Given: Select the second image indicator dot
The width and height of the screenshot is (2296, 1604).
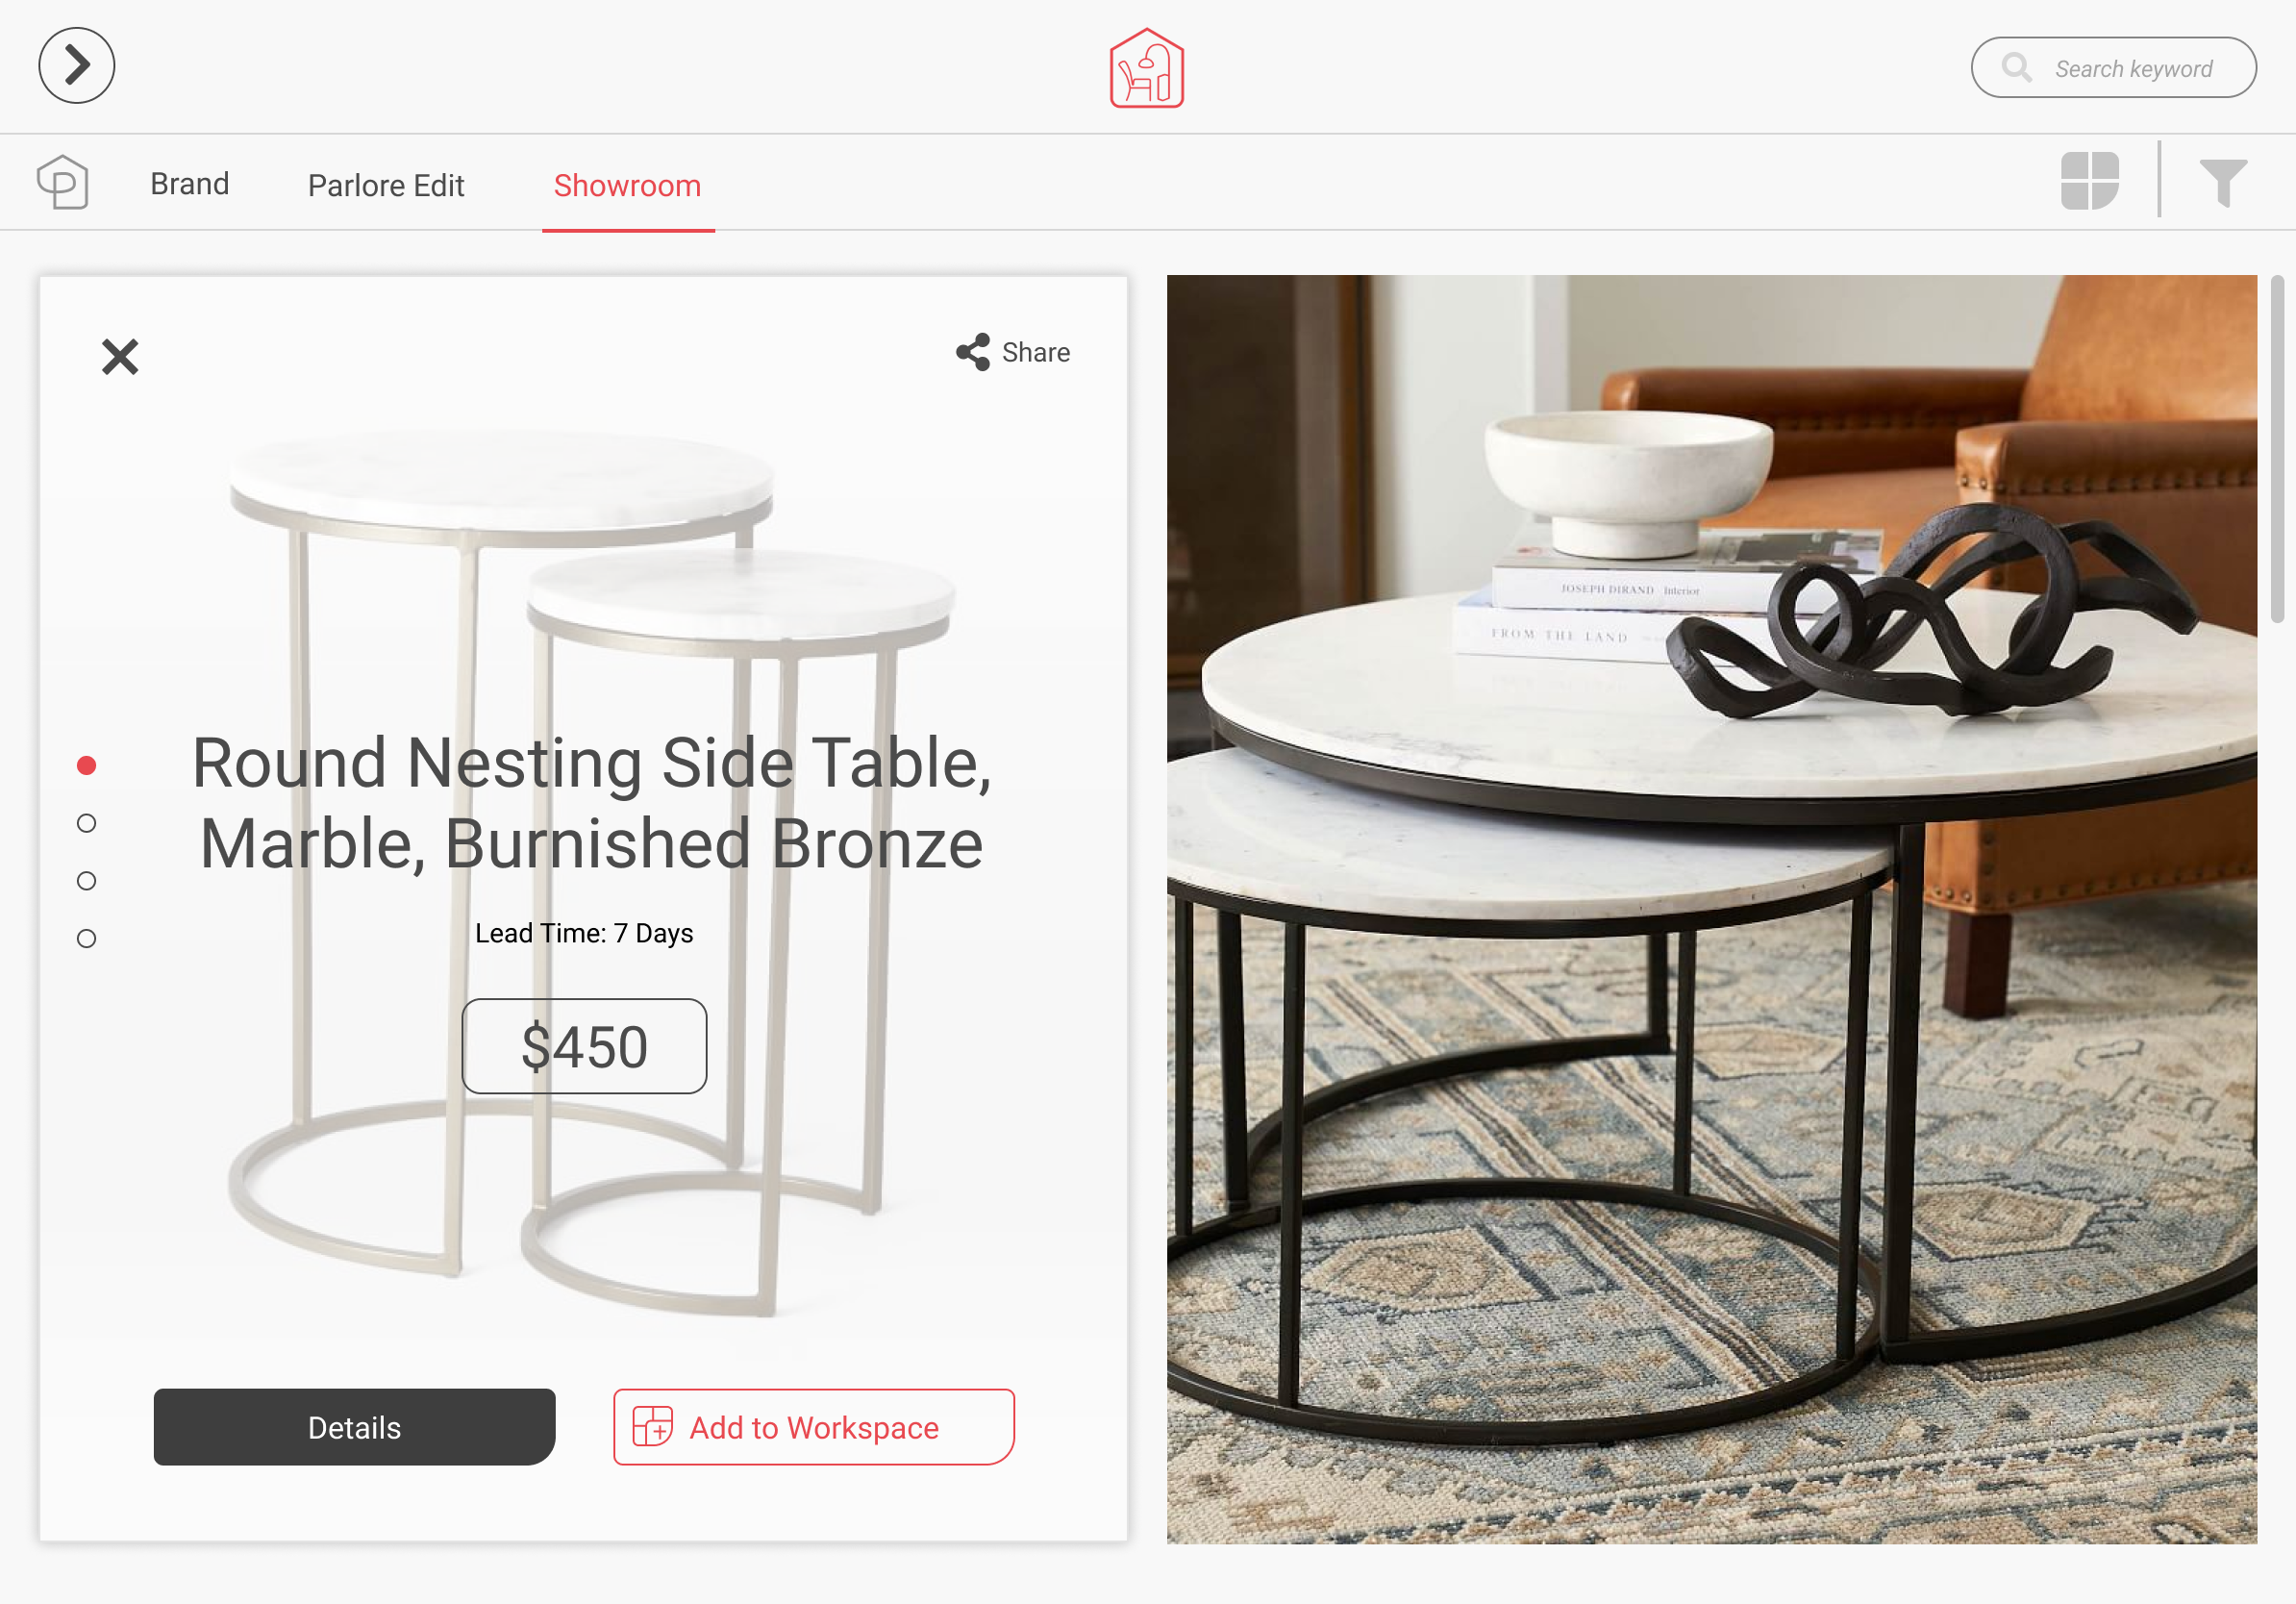Looking at the screenshot, I should (x=87, y=823).
